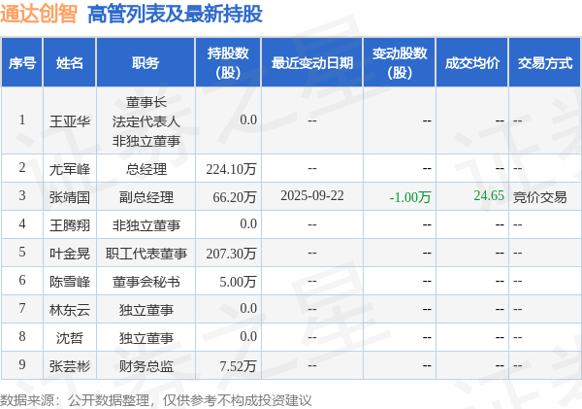Click the 数据来源 footer note text
This screenshot has height=409, width=582.
pos(155,400)
